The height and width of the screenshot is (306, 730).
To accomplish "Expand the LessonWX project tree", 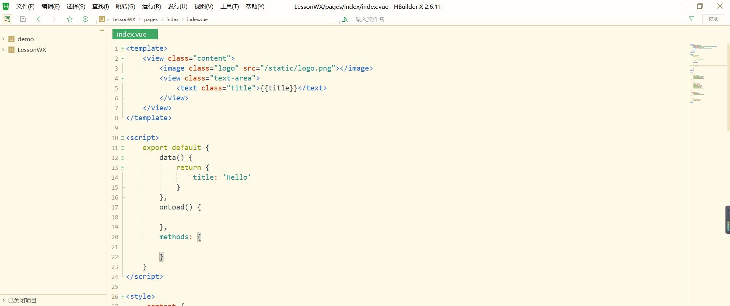I will point(3,50).
